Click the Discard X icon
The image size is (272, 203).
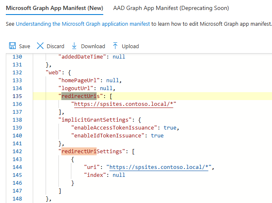[40, 46]
